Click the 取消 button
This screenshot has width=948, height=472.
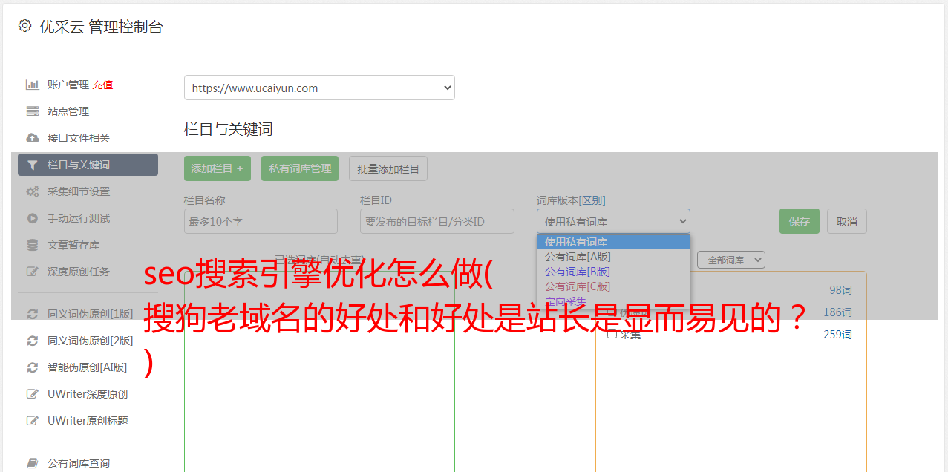[847, 221]
